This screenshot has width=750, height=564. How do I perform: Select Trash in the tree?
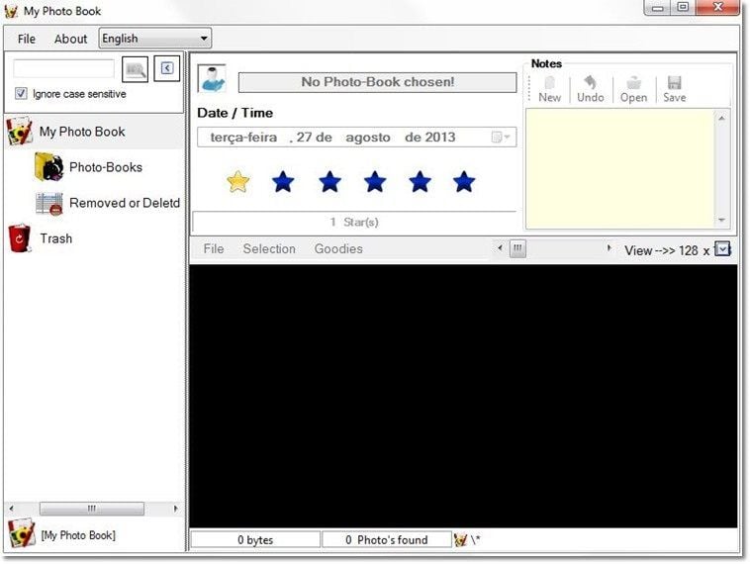[x=56, y=238]
